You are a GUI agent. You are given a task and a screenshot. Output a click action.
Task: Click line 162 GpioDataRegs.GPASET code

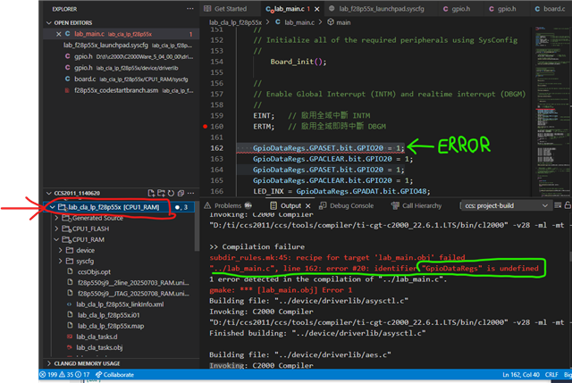[x=328, y=148]
